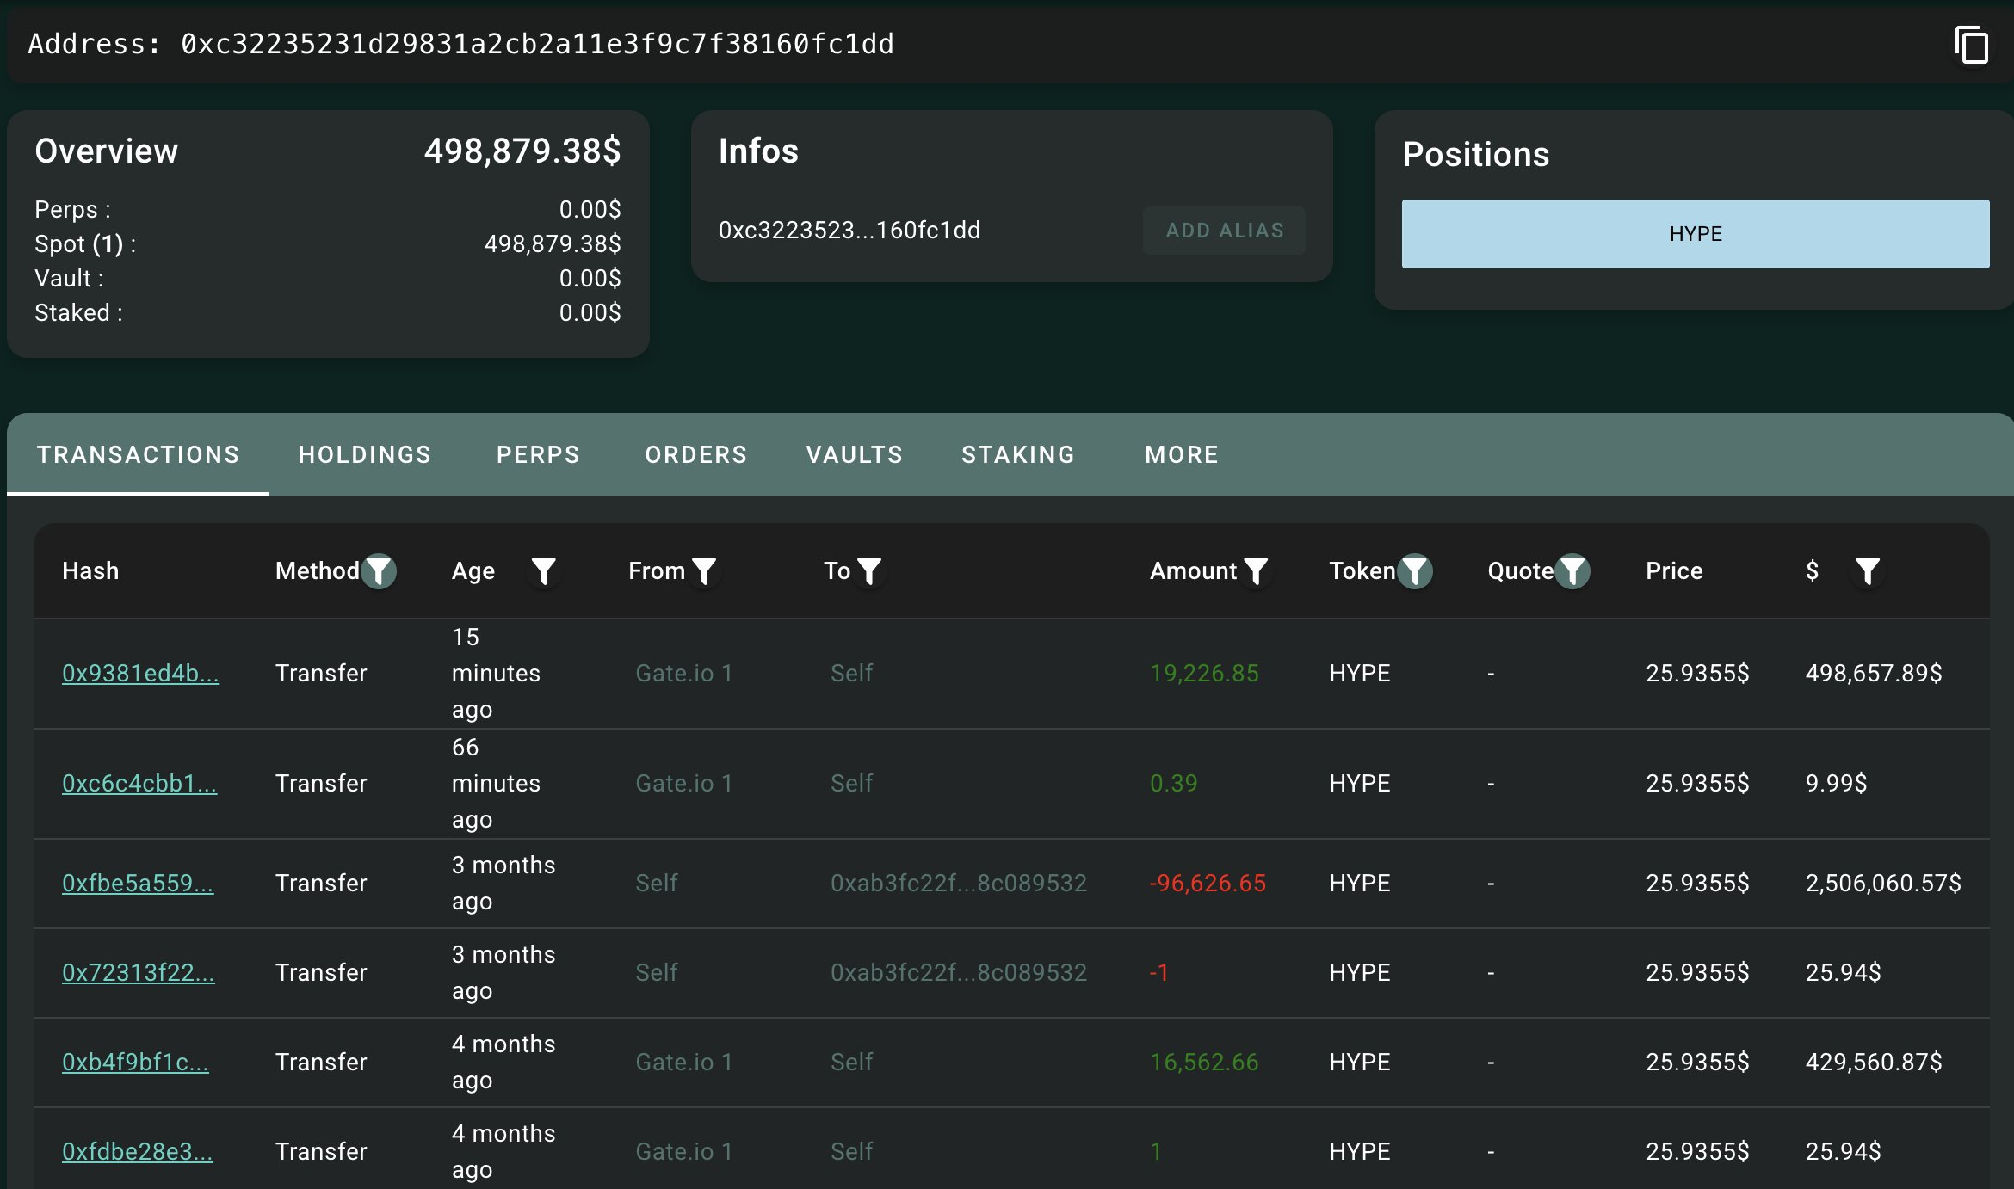Open transaction hash 0x9381ed4b
The height and width of the screenshot is (1189, 2014).
(x=140, y=673)
